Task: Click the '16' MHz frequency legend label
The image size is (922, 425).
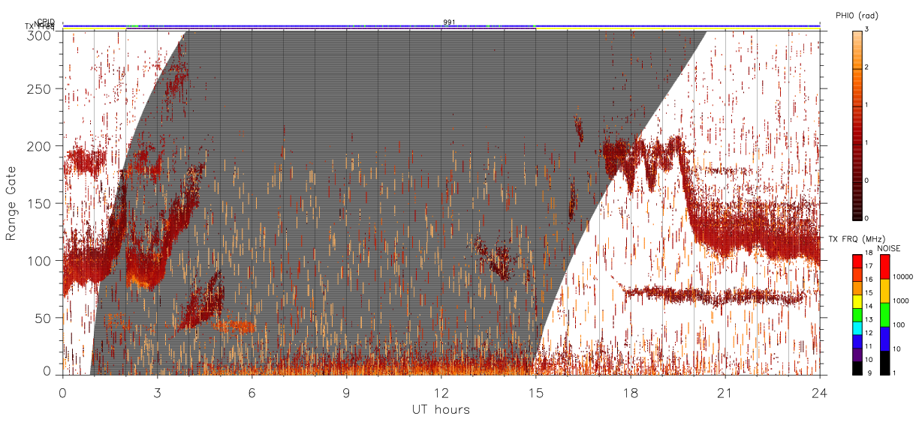Action: [x=869, y=280]
